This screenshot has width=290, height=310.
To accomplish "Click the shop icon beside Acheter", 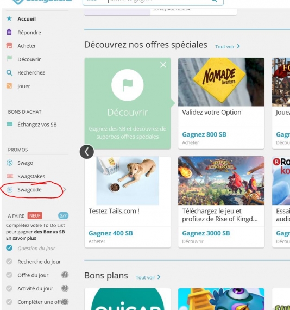I will pos(9,46).
